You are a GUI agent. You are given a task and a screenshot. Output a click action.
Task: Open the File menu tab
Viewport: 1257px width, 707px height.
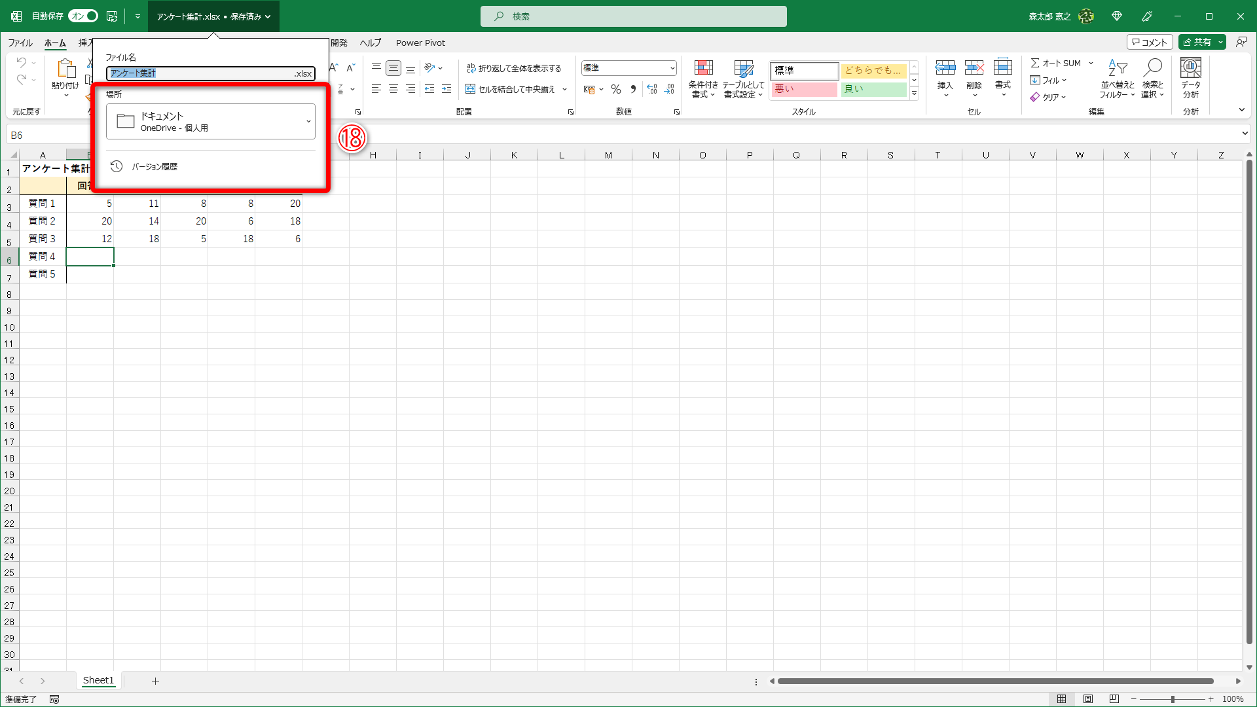[x=20, y=43]
